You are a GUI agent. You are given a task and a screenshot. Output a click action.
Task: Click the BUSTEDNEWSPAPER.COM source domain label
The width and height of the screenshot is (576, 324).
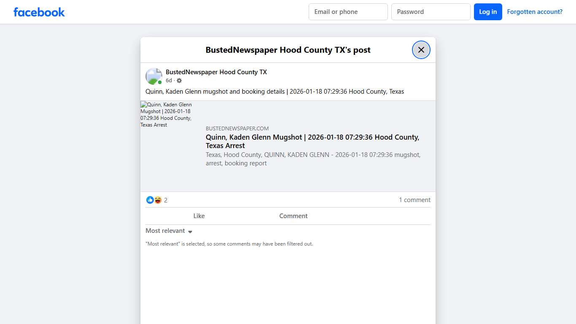(237, 129)
